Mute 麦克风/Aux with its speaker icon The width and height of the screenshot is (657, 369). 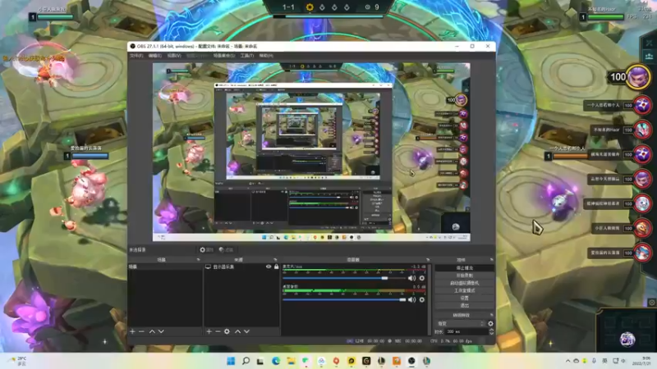coord(412,278)
